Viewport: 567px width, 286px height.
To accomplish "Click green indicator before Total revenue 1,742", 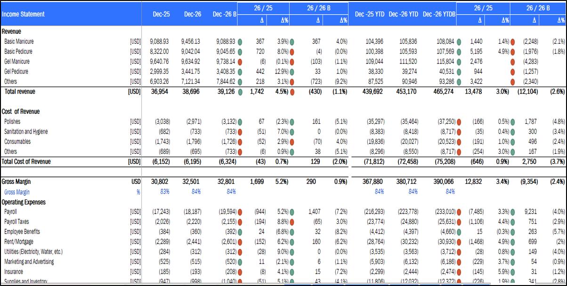I will tap(241, 92).
